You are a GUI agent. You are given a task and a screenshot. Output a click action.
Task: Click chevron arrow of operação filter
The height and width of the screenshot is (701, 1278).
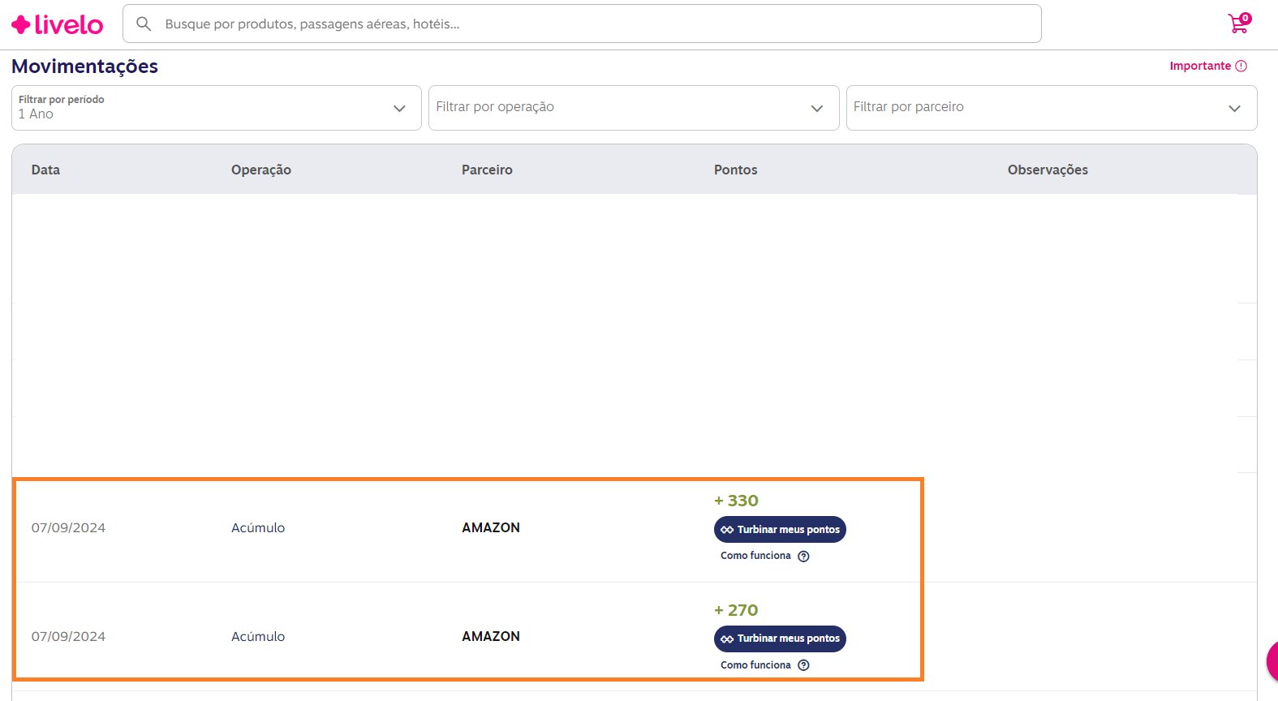coord(817,109)
